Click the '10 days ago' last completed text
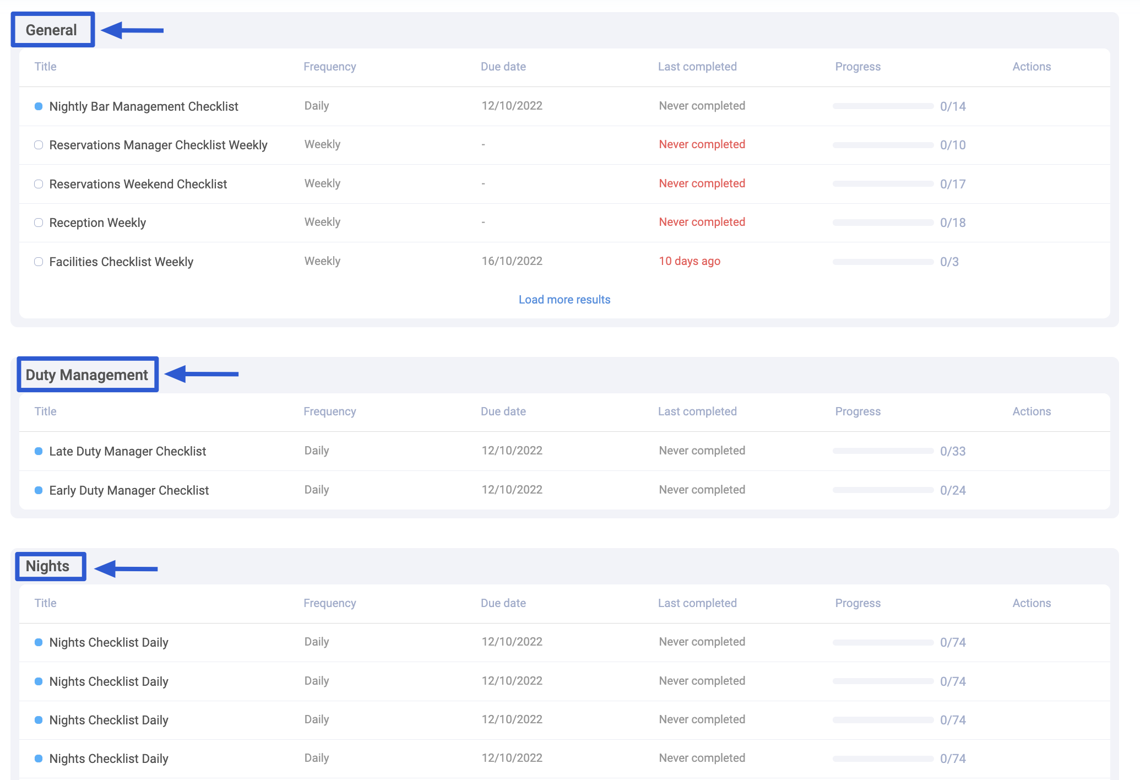1140x780 pixels. point(689,261)
